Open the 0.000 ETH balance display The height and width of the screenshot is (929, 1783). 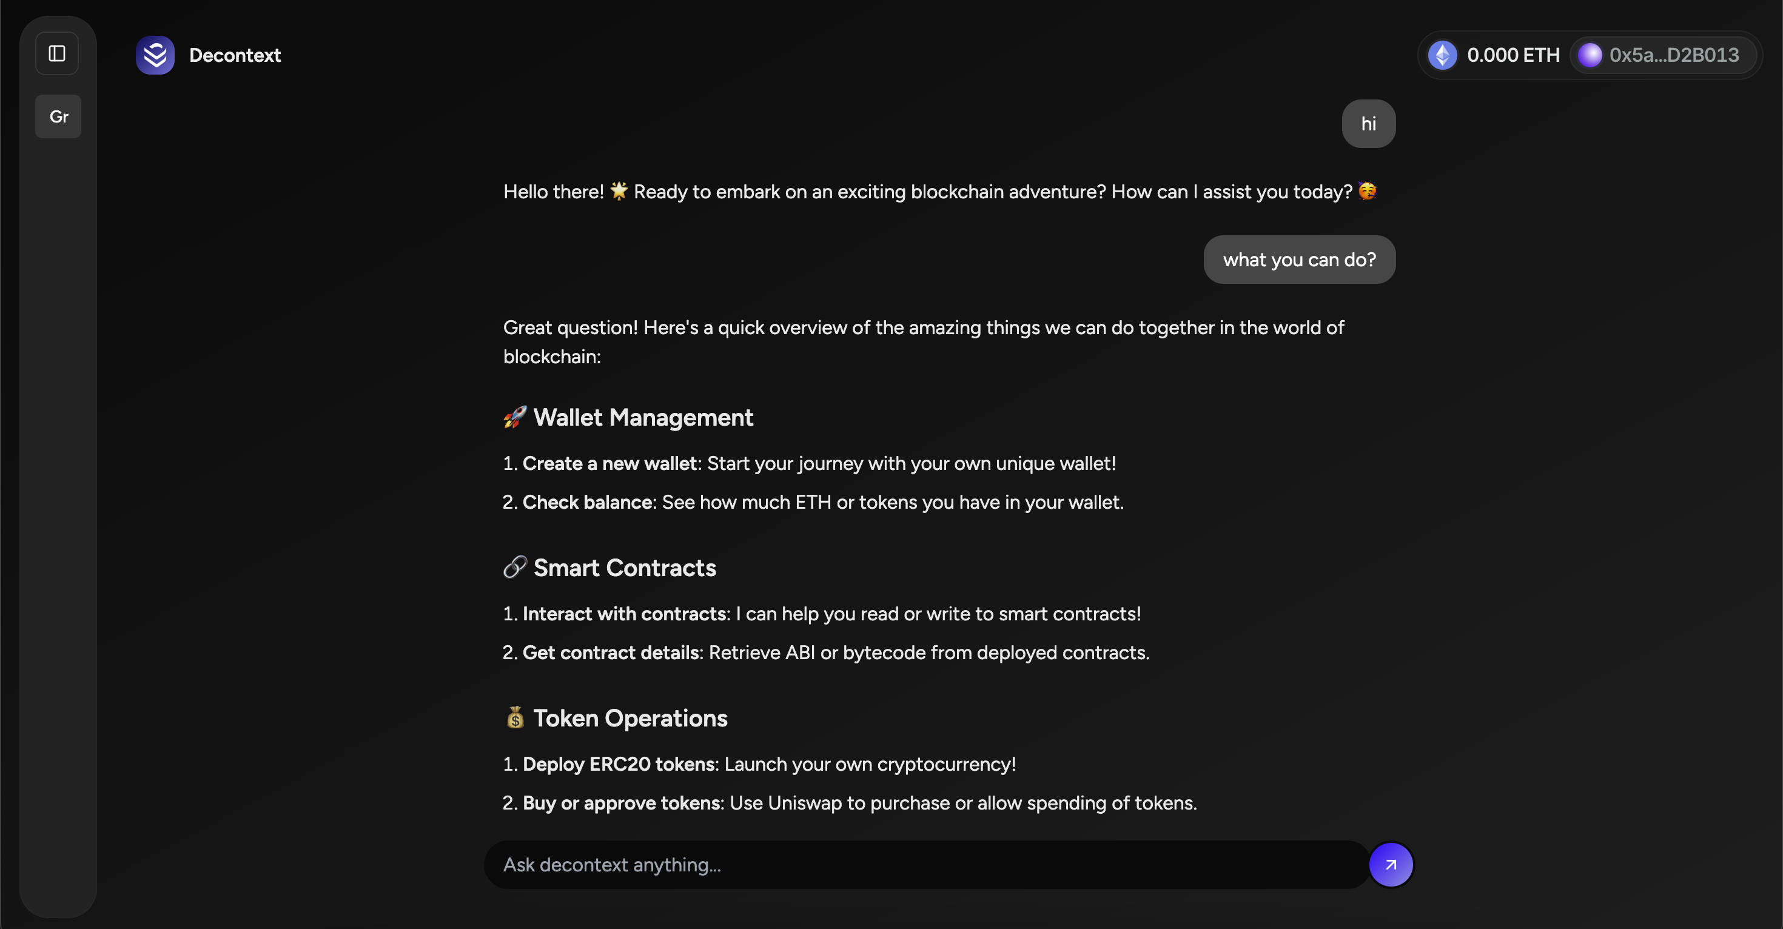(1513, 55)
